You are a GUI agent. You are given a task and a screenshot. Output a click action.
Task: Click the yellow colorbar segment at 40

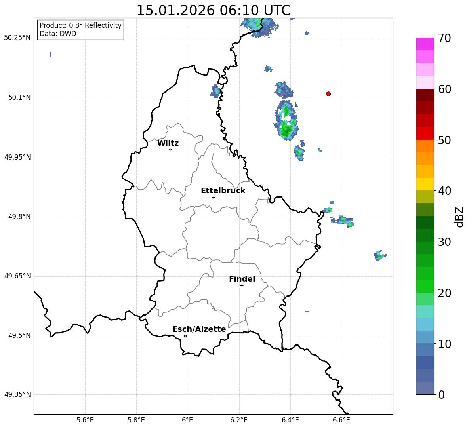425,184
